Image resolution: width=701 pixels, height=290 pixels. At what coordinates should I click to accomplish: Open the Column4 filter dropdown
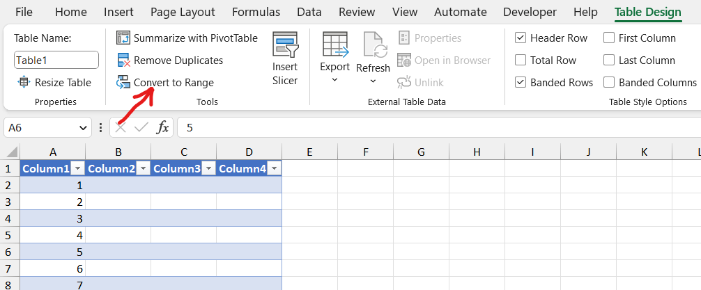[x=275, y=168]
